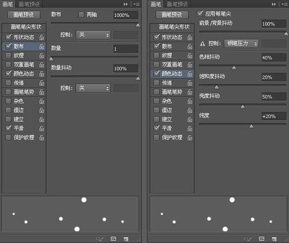Click 色相抖动 slider handle

click(234, 68)
